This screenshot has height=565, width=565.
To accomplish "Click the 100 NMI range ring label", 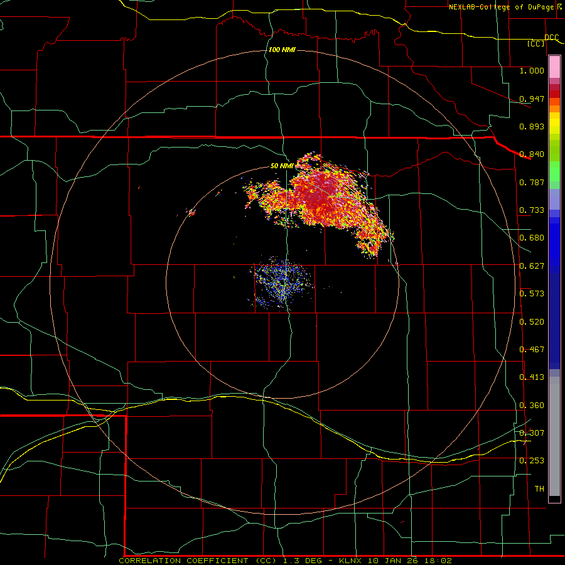I will (282, 50).
